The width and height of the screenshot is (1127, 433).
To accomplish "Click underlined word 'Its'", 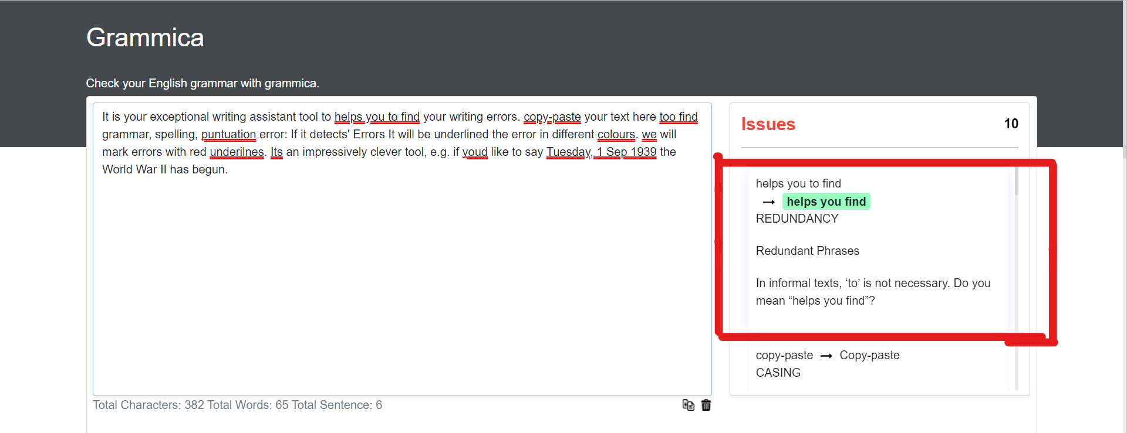I will [276, 152].
